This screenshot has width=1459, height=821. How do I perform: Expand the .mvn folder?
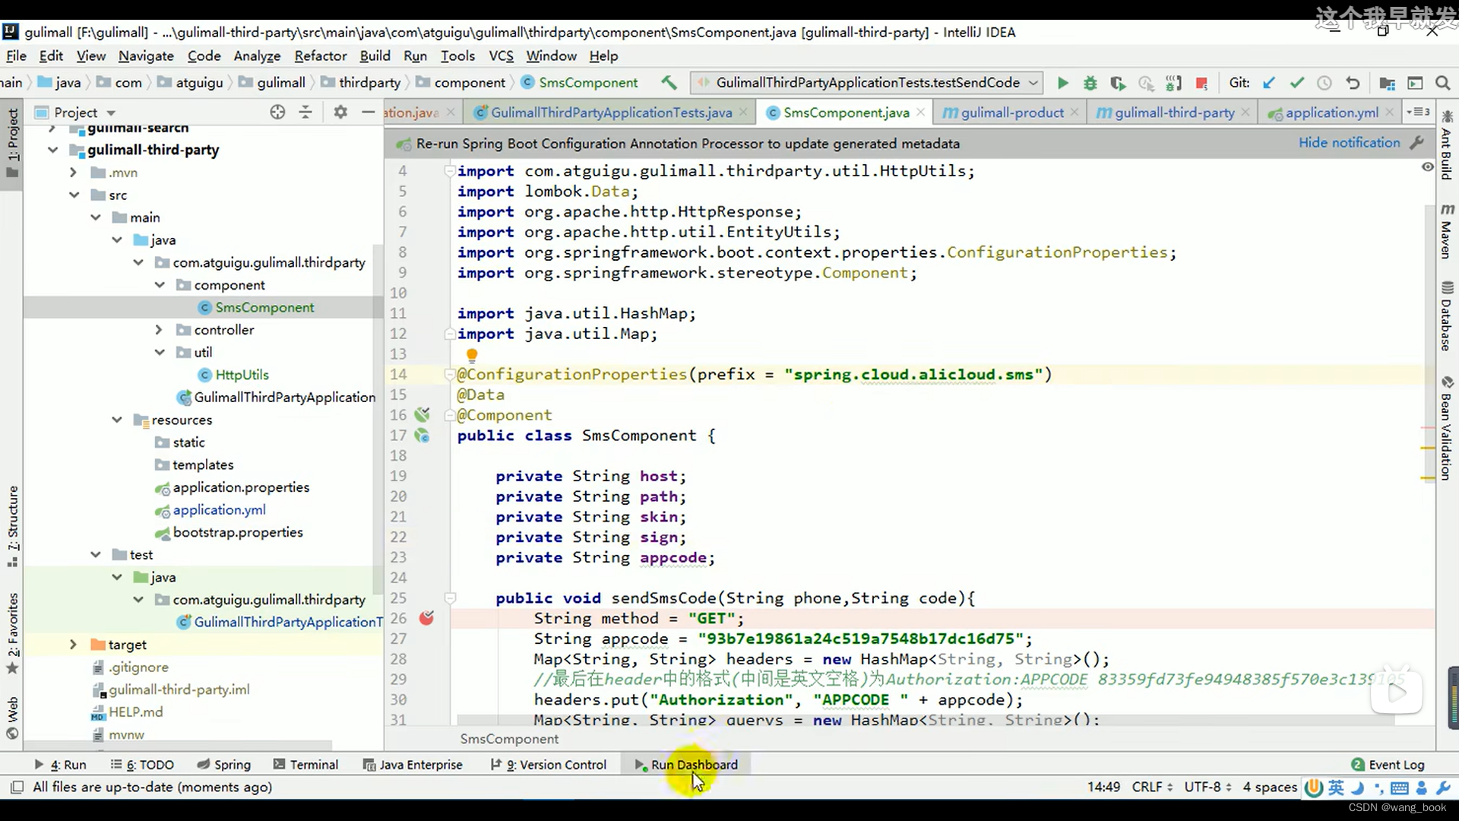tap(74, 173)
